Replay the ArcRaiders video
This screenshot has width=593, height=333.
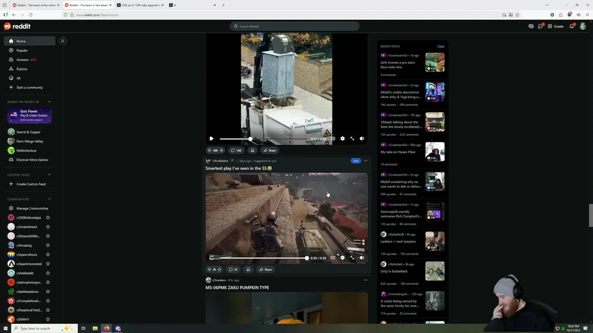[x=211, y=258]
